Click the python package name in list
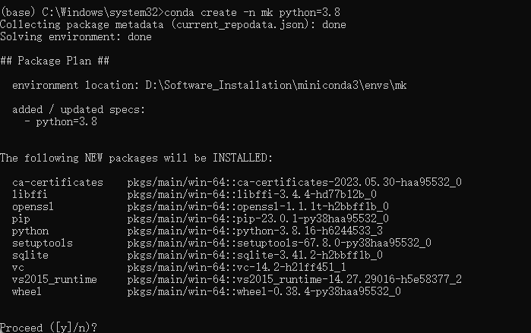The image size is (531, 333). coord(30,231)
